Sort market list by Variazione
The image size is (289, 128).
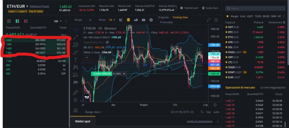(275, 23)
